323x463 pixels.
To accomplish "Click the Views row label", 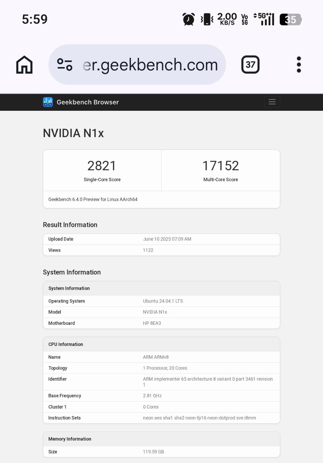I will (54, 250).
